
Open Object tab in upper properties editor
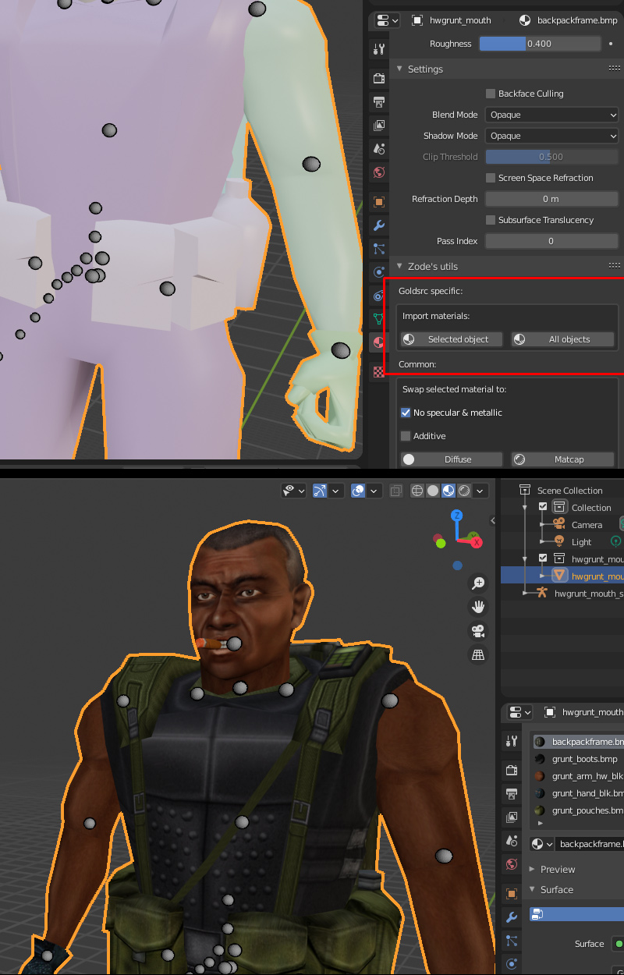click(379, 202)
